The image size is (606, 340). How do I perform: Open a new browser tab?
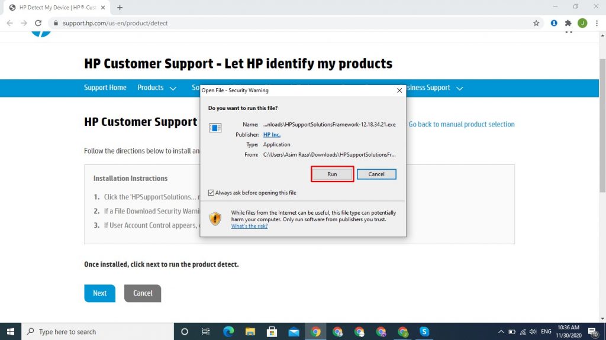point(120,8)
